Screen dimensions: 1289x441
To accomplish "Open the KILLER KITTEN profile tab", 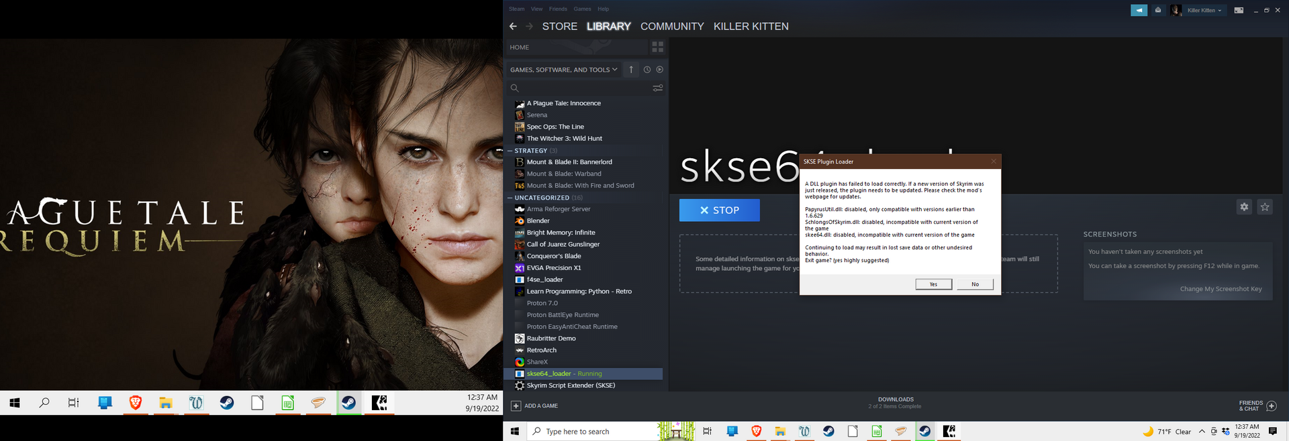I will pos(751,26).
